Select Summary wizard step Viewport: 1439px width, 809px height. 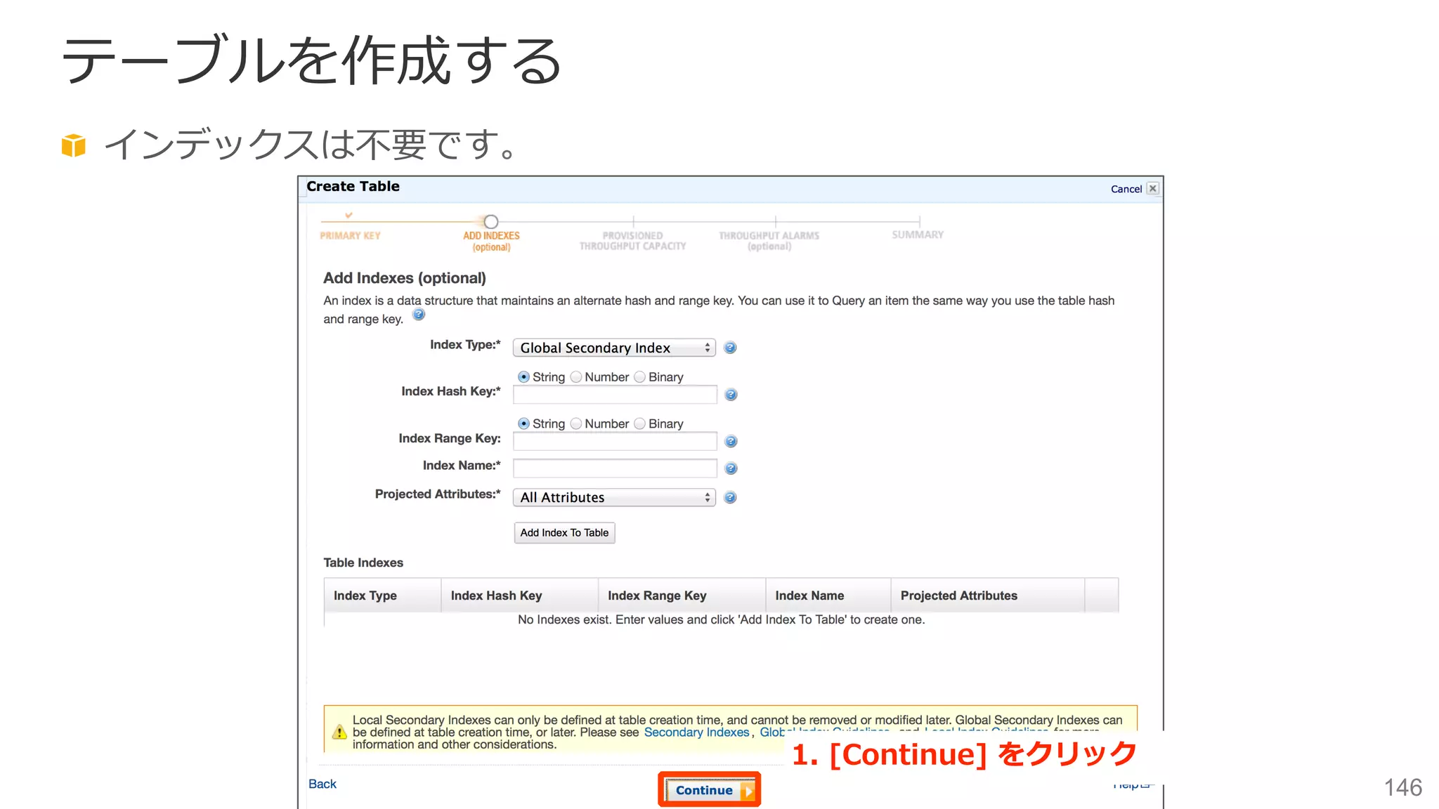click(x=918, y=235)
